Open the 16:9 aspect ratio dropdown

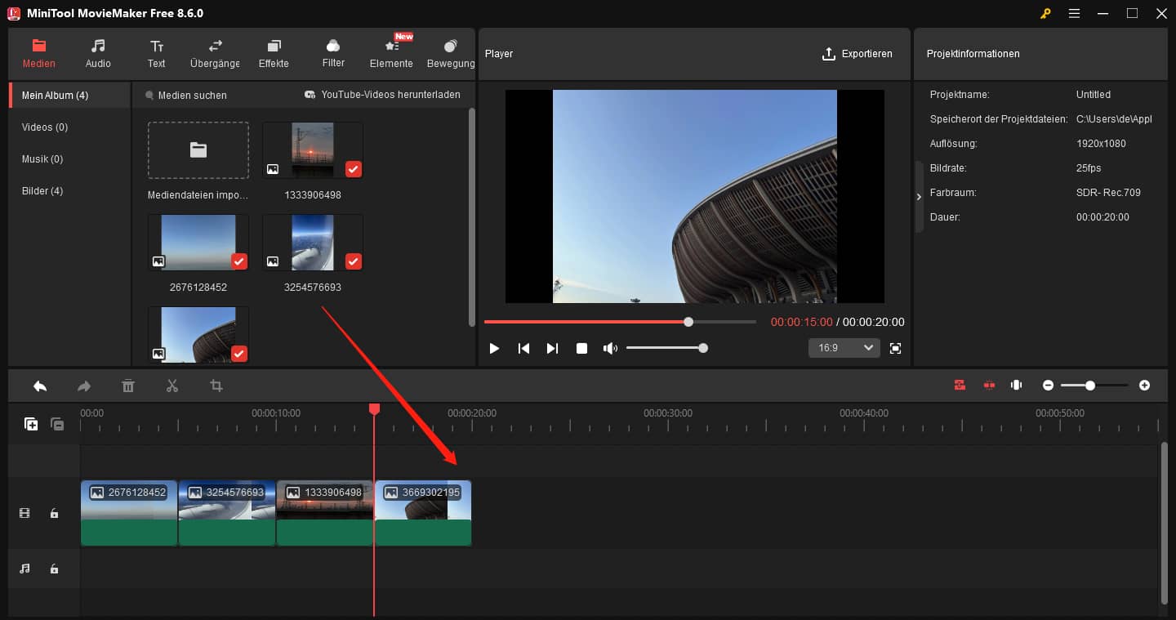844,348
